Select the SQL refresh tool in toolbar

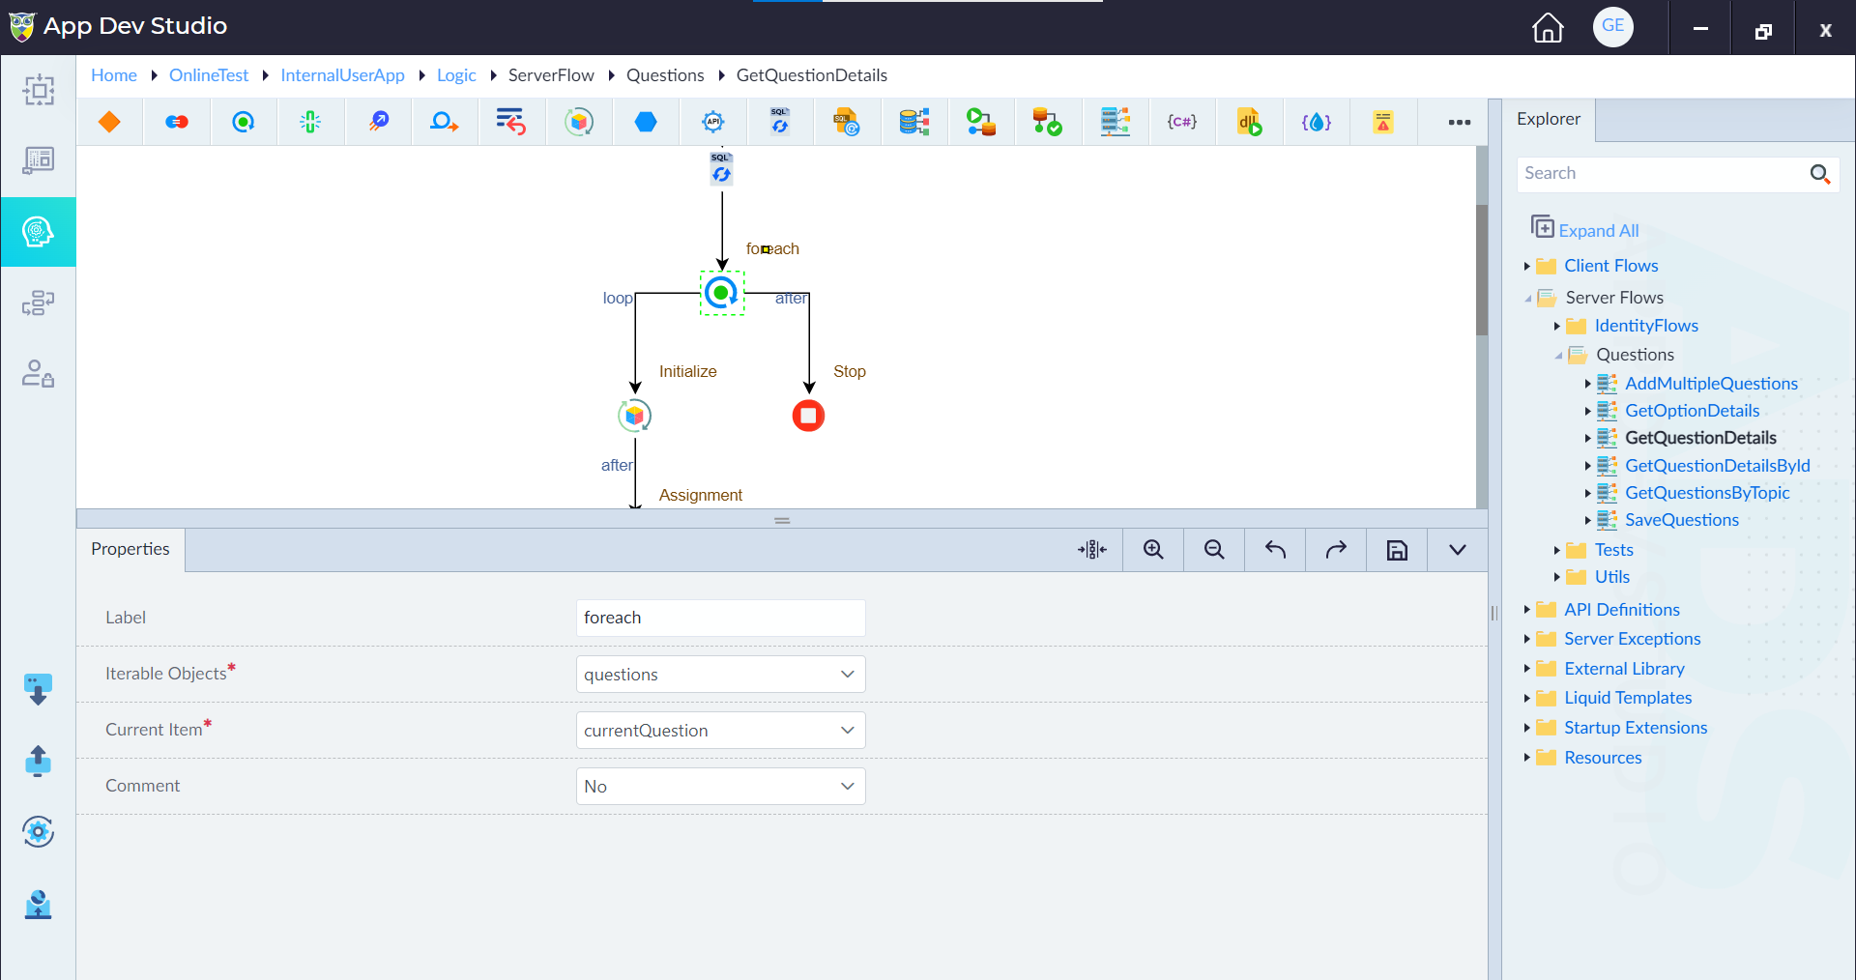[780, 122]
